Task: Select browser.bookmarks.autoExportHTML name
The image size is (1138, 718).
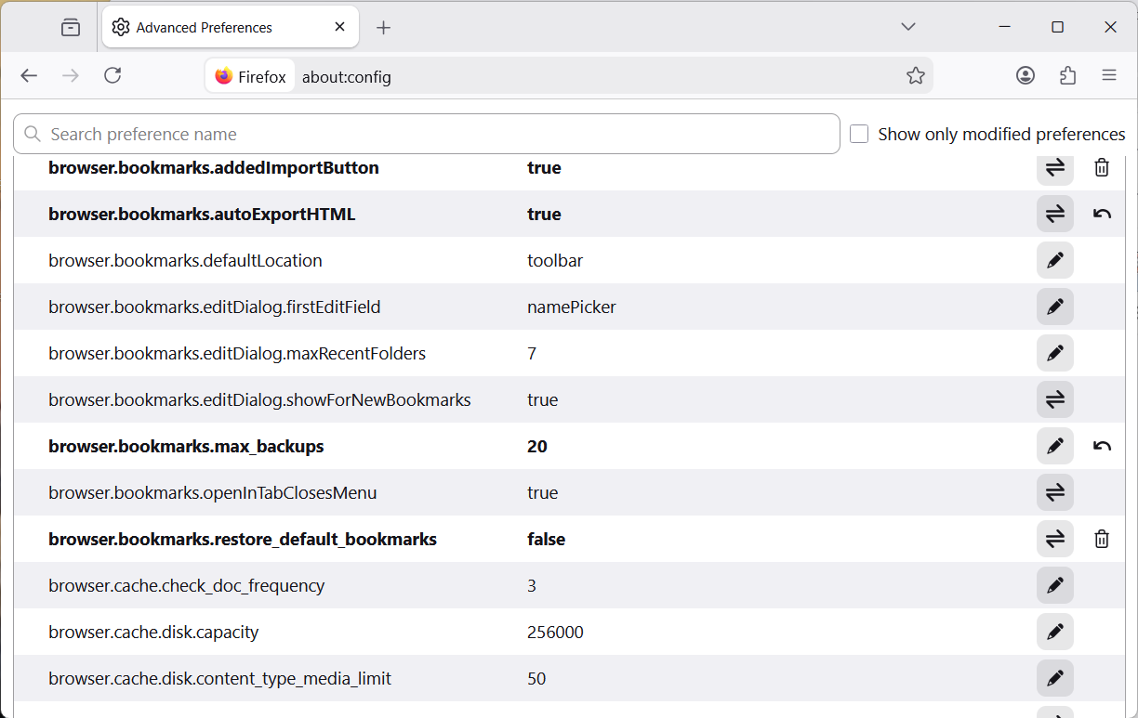Action: (x=202, y=215)
